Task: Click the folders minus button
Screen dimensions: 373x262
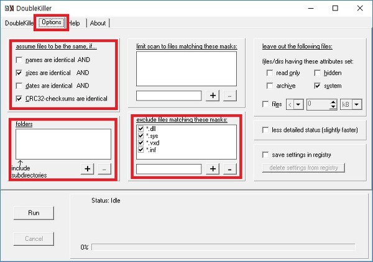Action: click(104, 169)
